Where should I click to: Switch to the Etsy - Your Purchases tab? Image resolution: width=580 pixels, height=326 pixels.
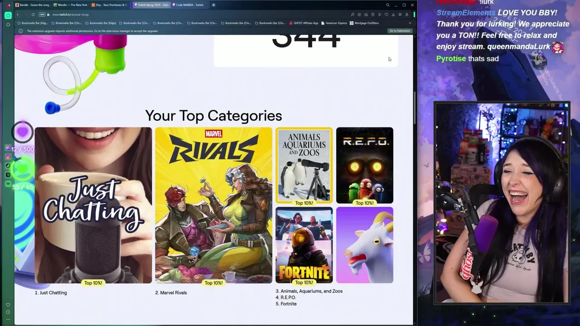coord(109,5)
